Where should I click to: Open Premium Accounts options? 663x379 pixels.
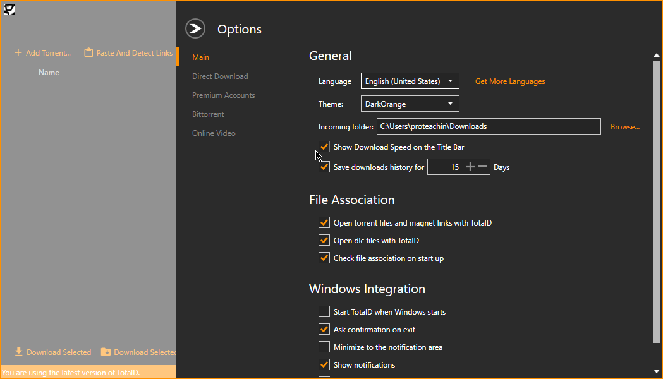(x=223, y=95)
